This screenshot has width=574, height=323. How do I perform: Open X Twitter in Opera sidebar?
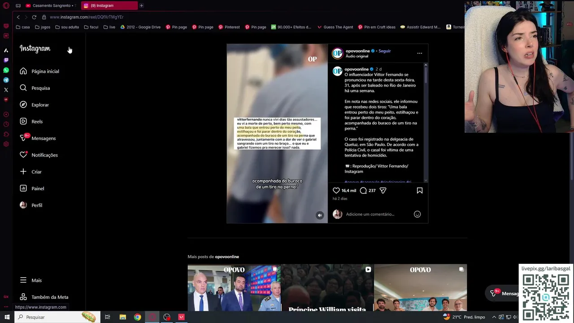(6, 90)
